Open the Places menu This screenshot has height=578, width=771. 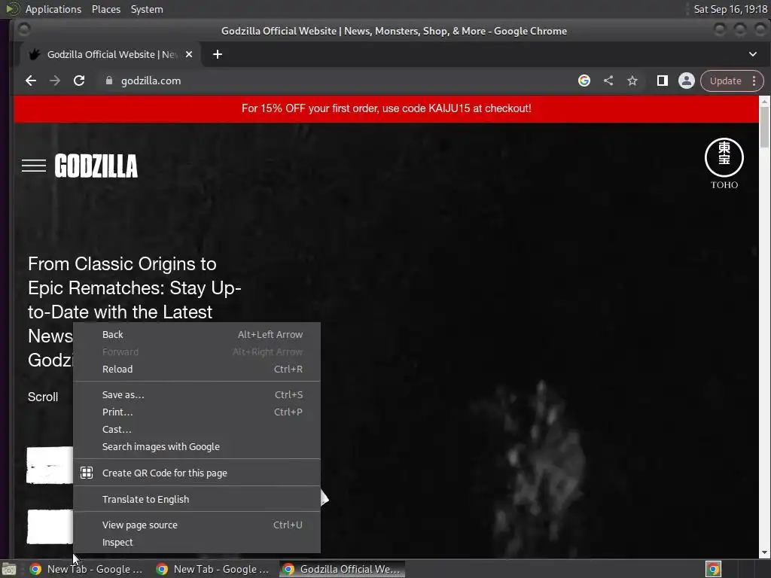[106, 9]
